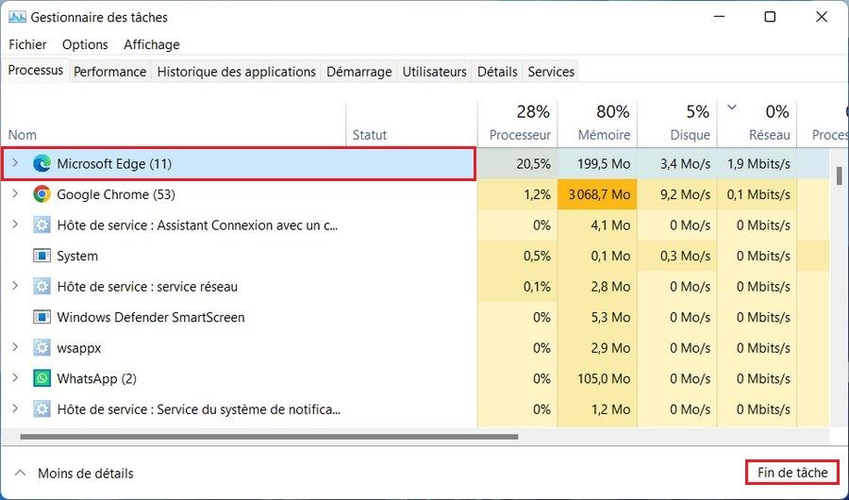Viewport: 849px width, 500px height.
Task: Switch to the Performance tab
Action: click(110, 72)
